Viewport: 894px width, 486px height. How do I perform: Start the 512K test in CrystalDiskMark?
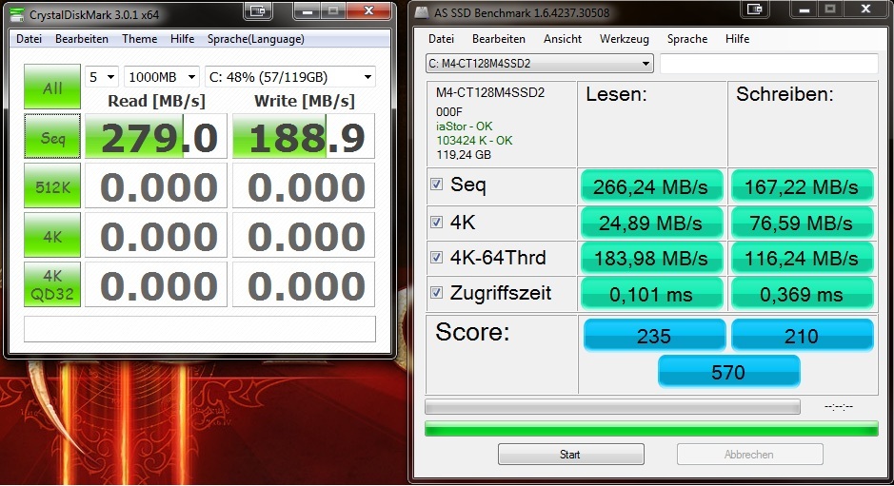52,185
